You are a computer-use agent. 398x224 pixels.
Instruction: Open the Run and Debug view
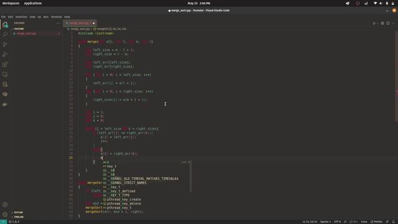point(5,54)
